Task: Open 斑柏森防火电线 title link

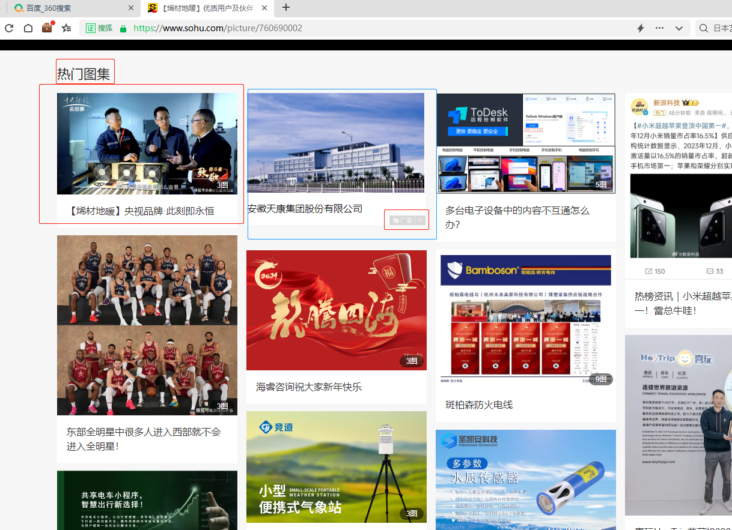Action: pos(479,405)
